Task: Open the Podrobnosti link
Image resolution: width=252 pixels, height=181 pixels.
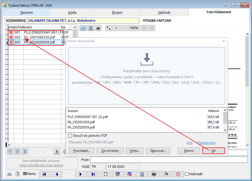Action: tap(206, 143)
